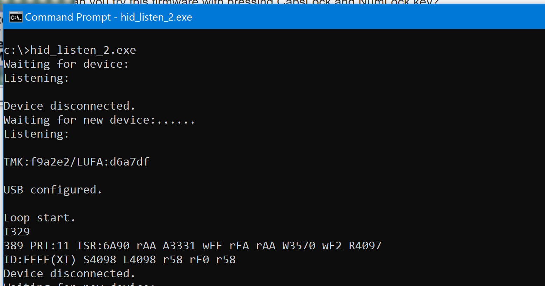Screen dimensions: 545x286
Task: Open the Command Prompt system menu icon
Action: [x=16, y=17]
